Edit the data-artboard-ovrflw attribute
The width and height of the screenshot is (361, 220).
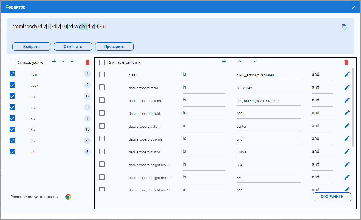pos(347,151)
